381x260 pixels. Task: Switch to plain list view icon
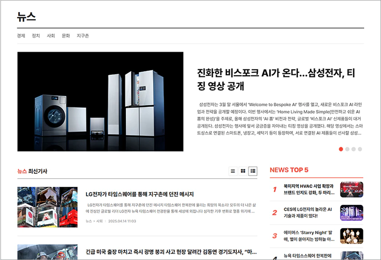pyautogui.click(x=233, y=171)
